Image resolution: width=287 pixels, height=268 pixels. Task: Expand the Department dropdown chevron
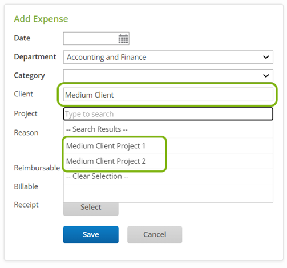(266, 57)
